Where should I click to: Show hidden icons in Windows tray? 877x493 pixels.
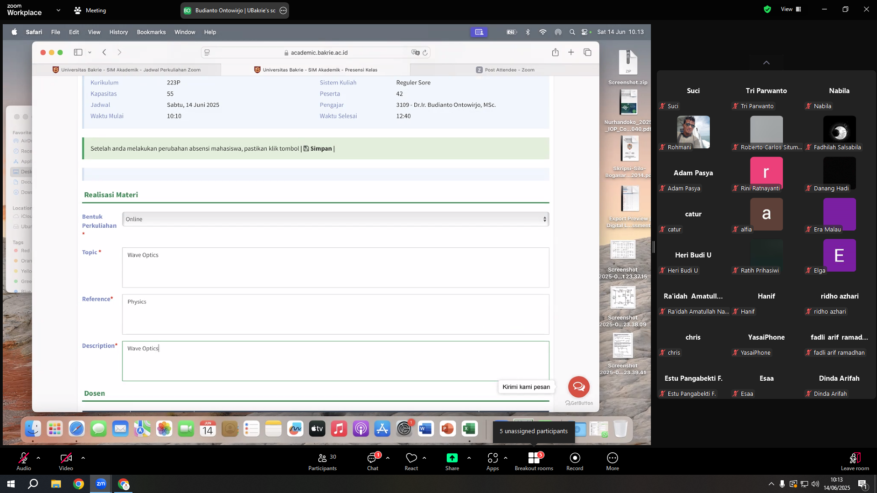click(x=771, y=484)
